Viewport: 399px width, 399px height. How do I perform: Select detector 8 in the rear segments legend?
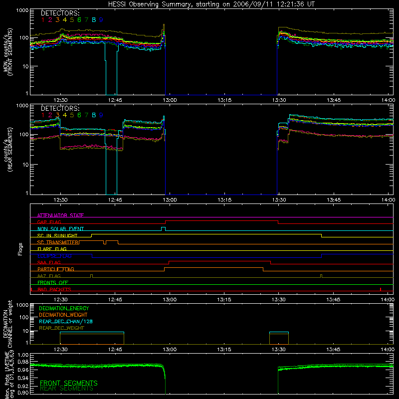94,115
